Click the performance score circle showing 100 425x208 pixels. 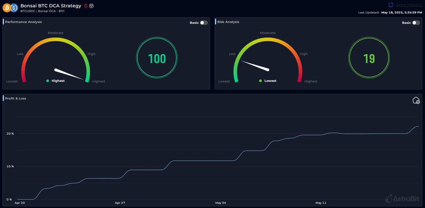pos(157,58)
